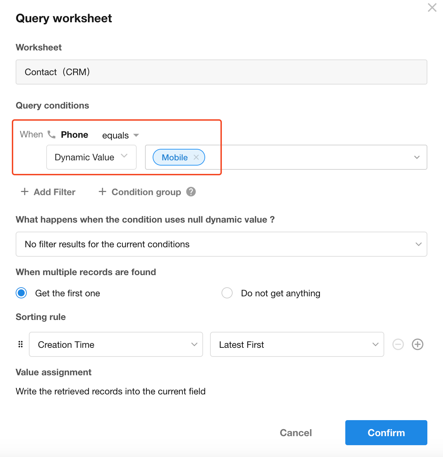Screen dimensions: 443x457
Task: Click the plus icon for Condition group
Action: point(102,192)
